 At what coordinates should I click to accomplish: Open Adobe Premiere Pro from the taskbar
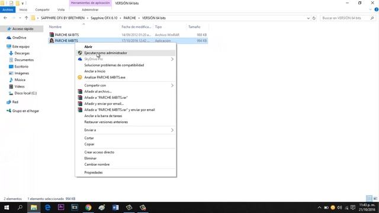61,208
